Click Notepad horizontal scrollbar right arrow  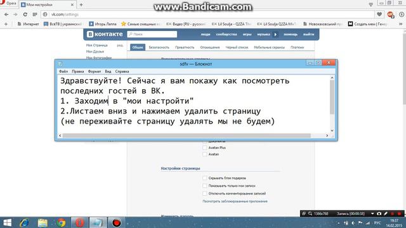[x=327, y=136]
